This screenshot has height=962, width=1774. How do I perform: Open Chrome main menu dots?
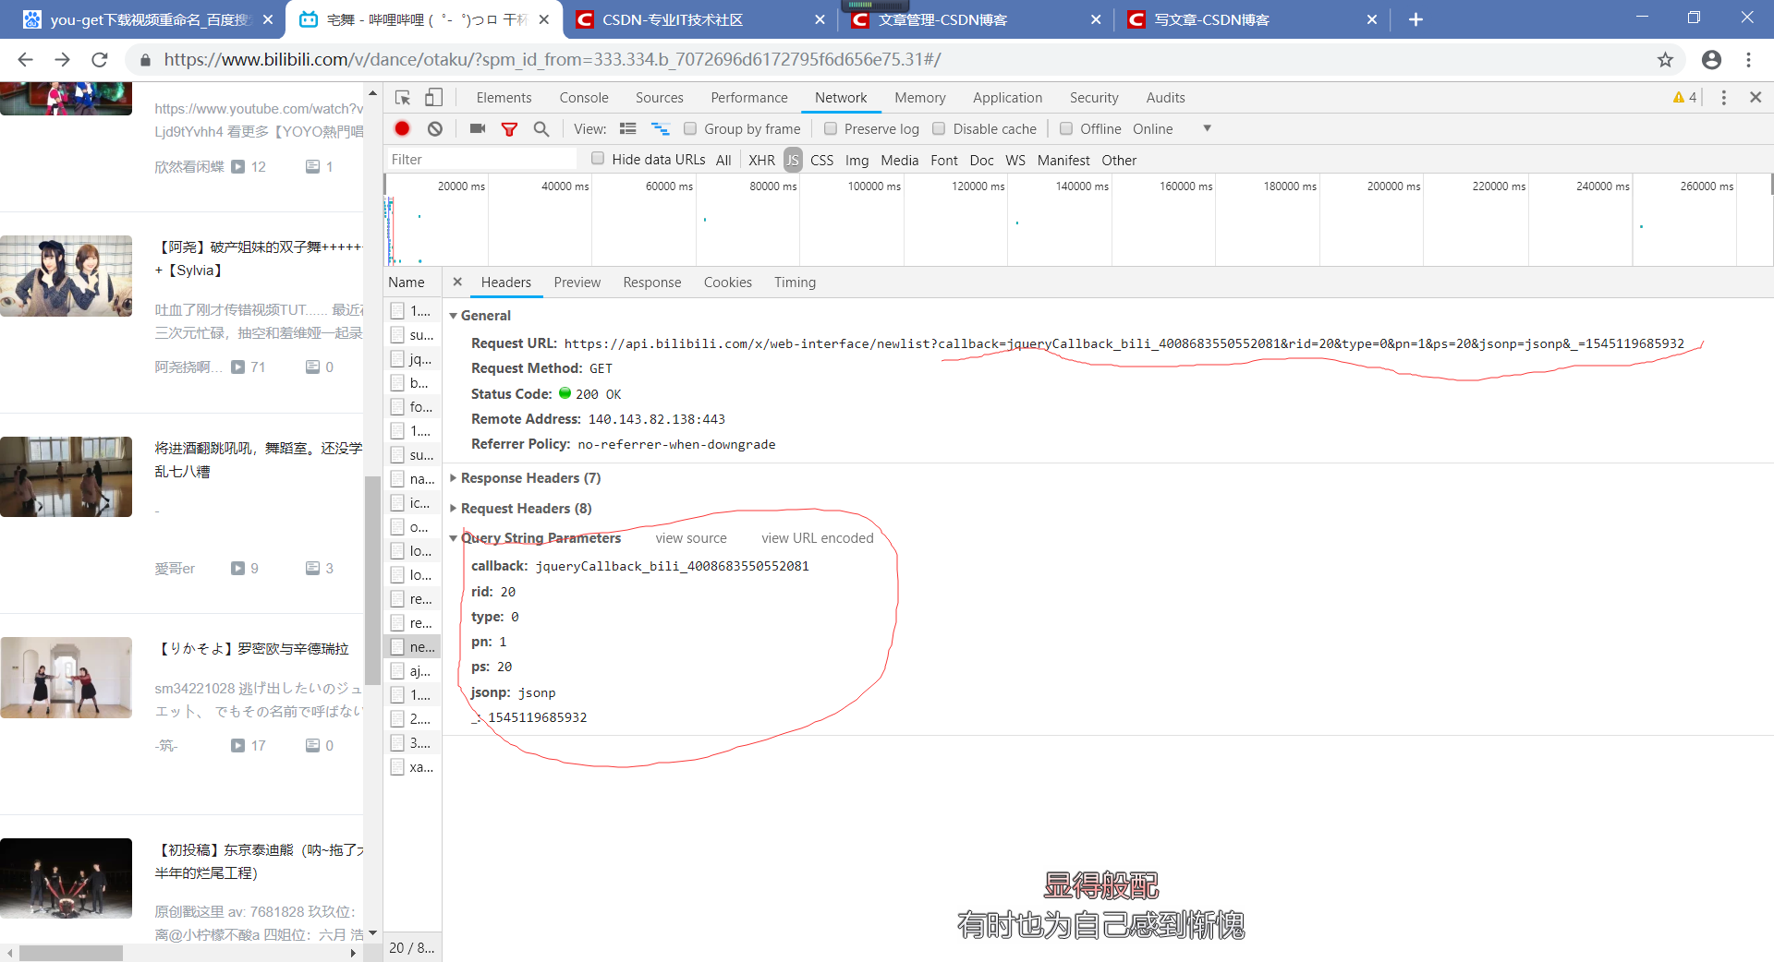pos(1748,60)
